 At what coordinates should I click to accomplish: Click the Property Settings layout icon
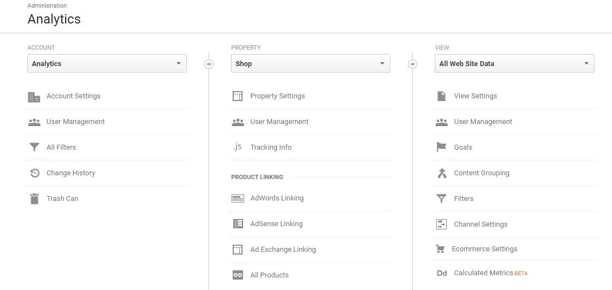click(238, 96)
